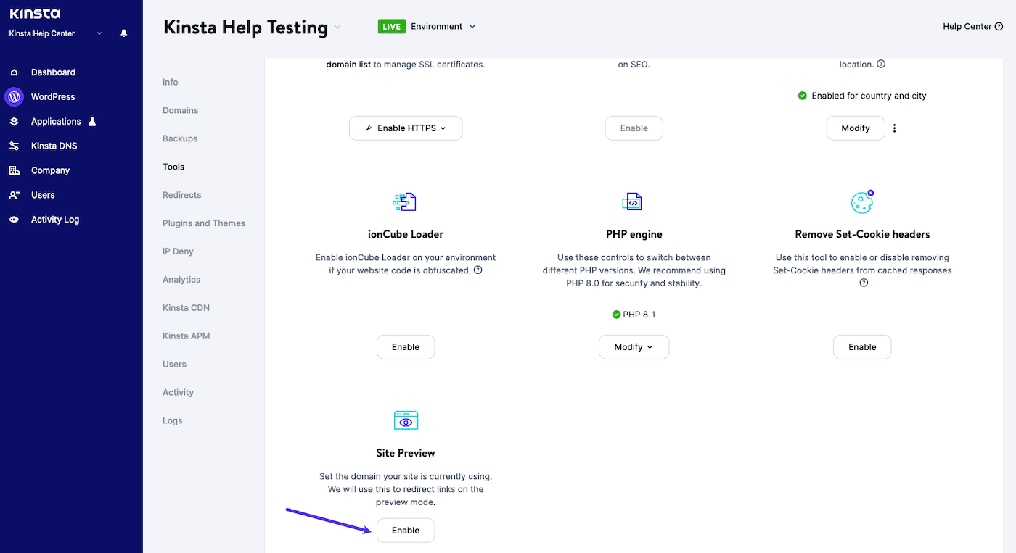This screenshot has height=553, width=1016.
Task: Open the Modify dropdown under PHP engine
Action: tap(634, 346)
